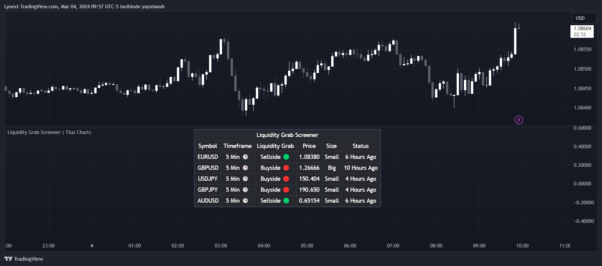602x266 pixels.
Task: Click the 10:00 time axis label
Action: (522, 246)
